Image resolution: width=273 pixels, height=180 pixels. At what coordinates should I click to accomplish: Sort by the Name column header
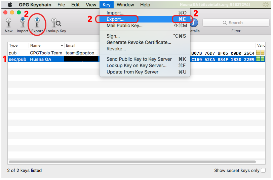pyautogui.click(x=46, y=45)
